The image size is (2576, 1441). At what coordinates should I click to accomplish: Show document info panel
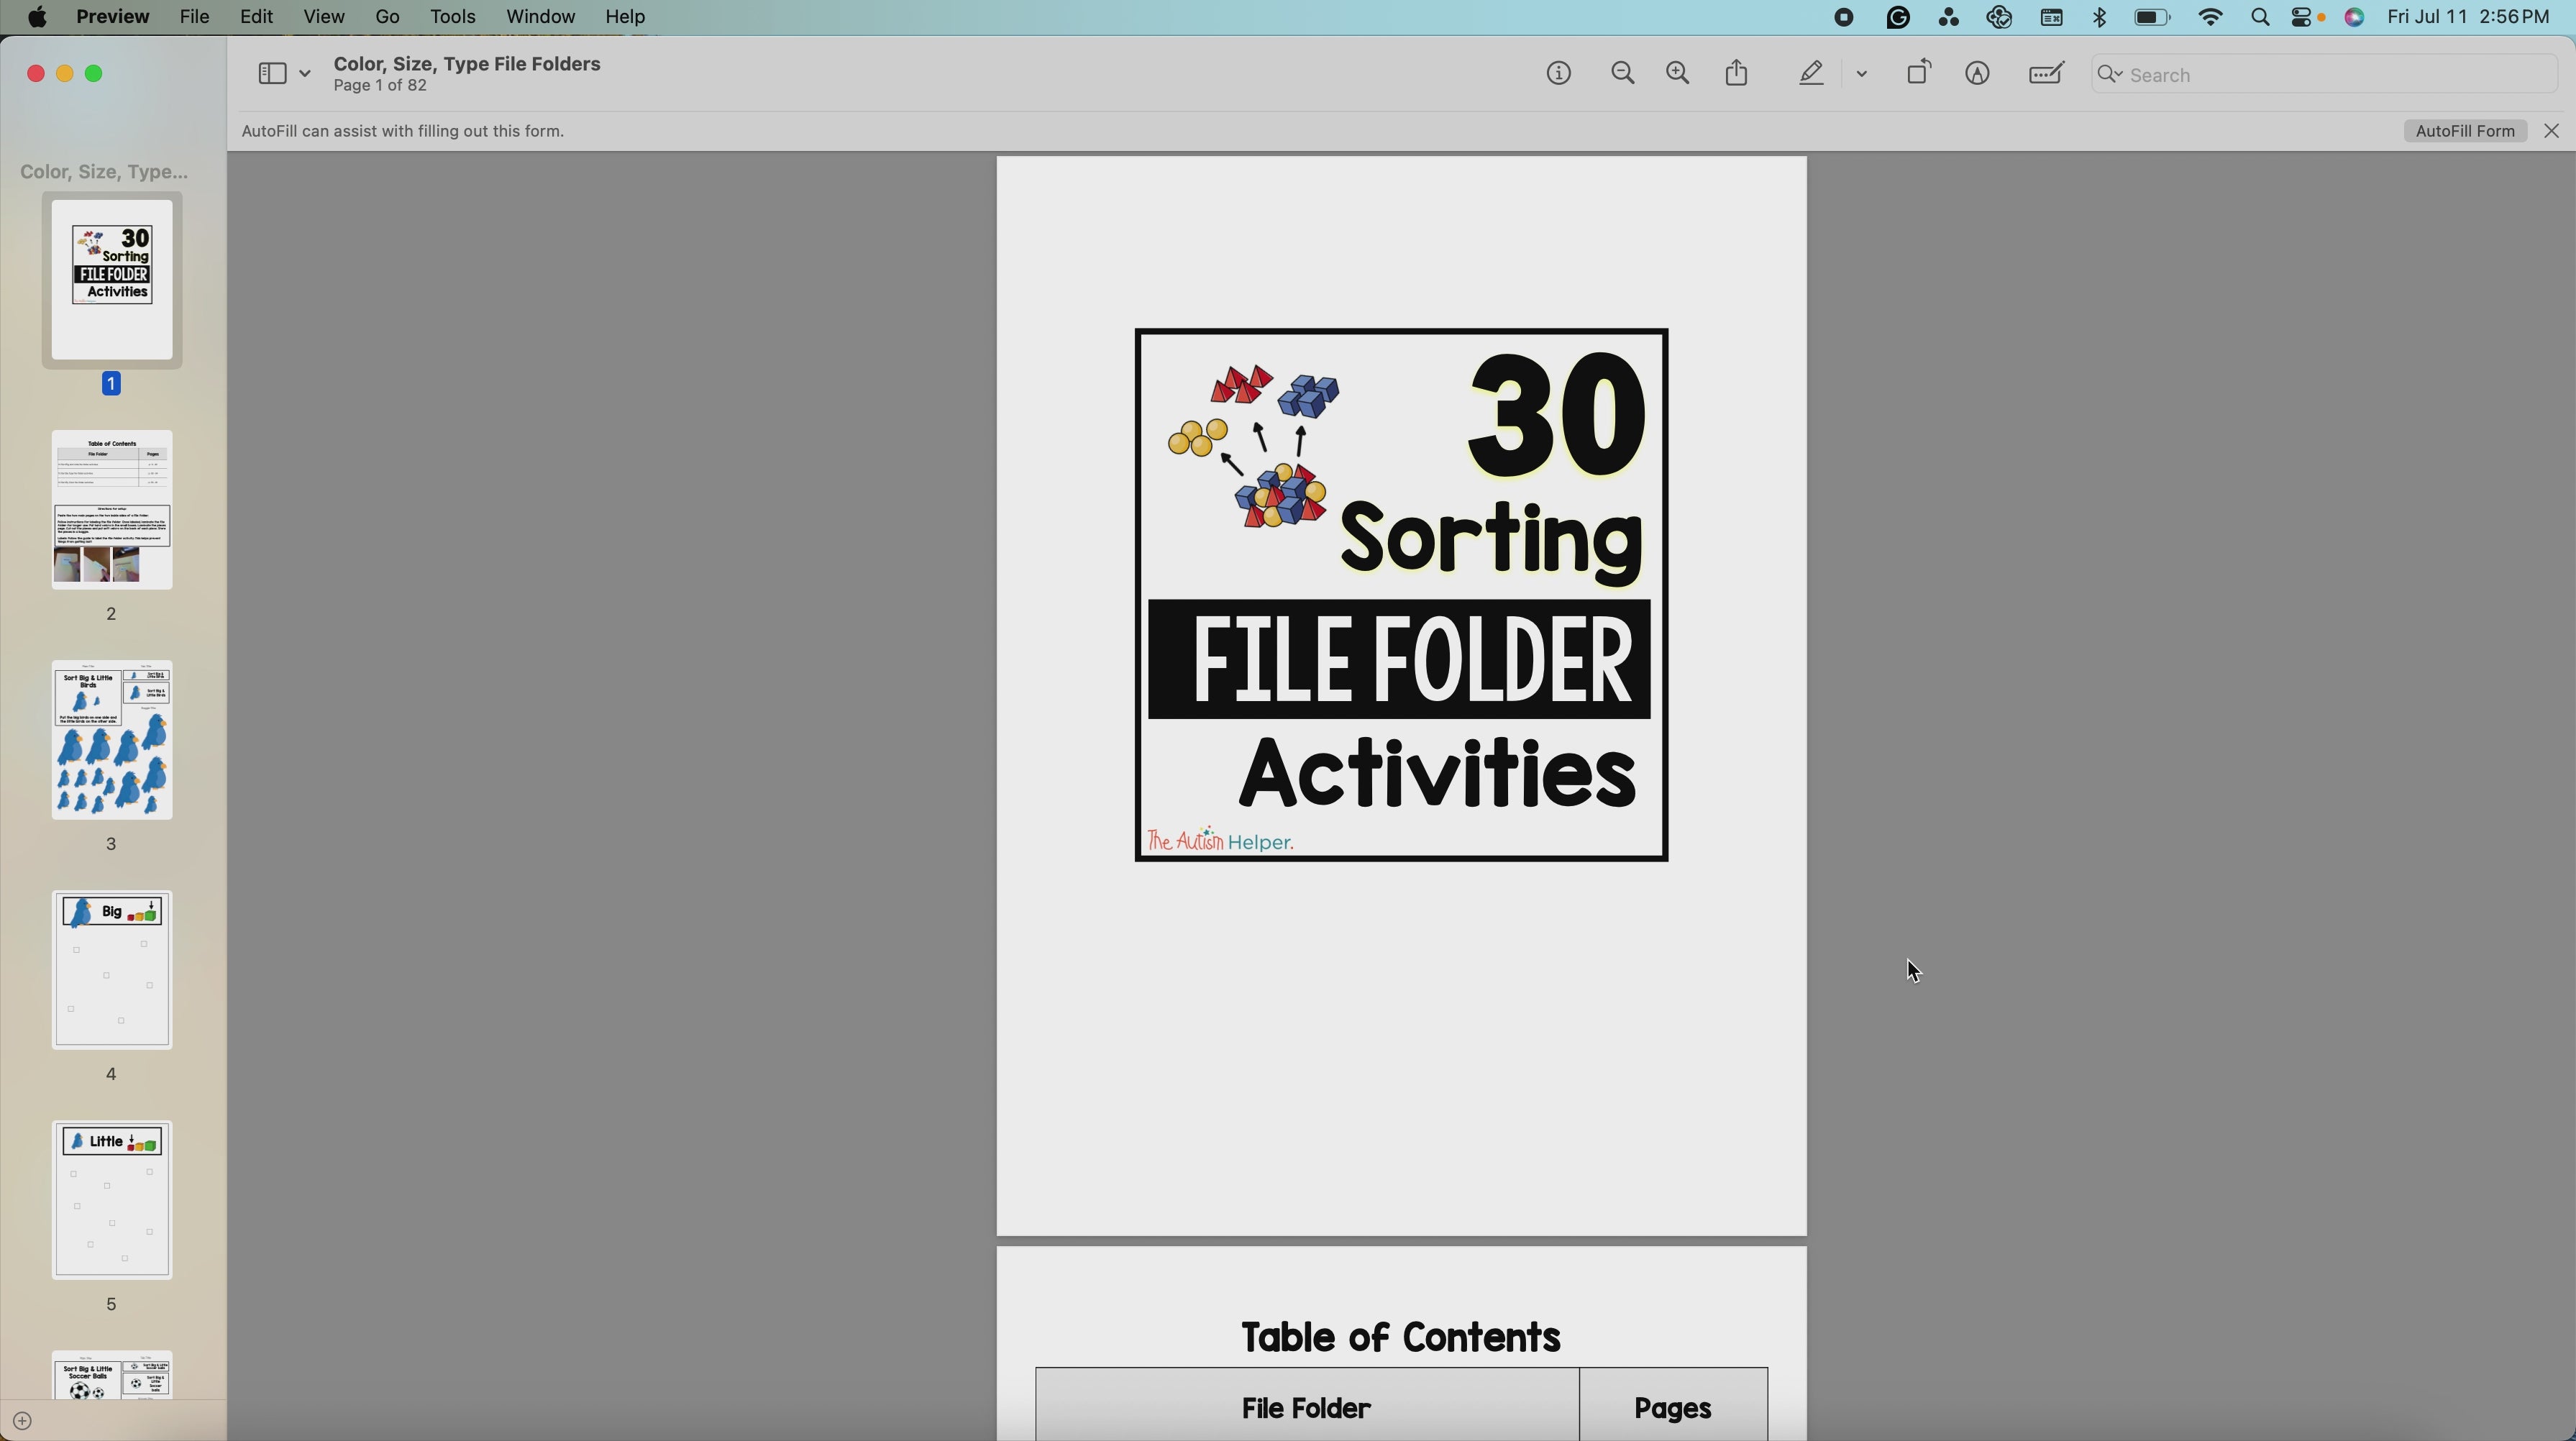click(1558, 73)
